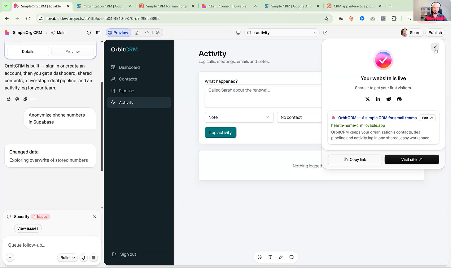The width and height of the screenshot is (451, 268).
Task: Open hearth-home-crm.lovable.app link
Action: [x=358, y=125]
